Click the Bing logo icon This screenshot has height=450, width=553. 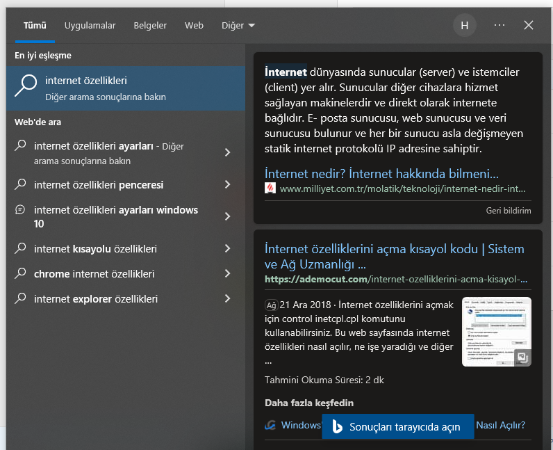point(337,426)
